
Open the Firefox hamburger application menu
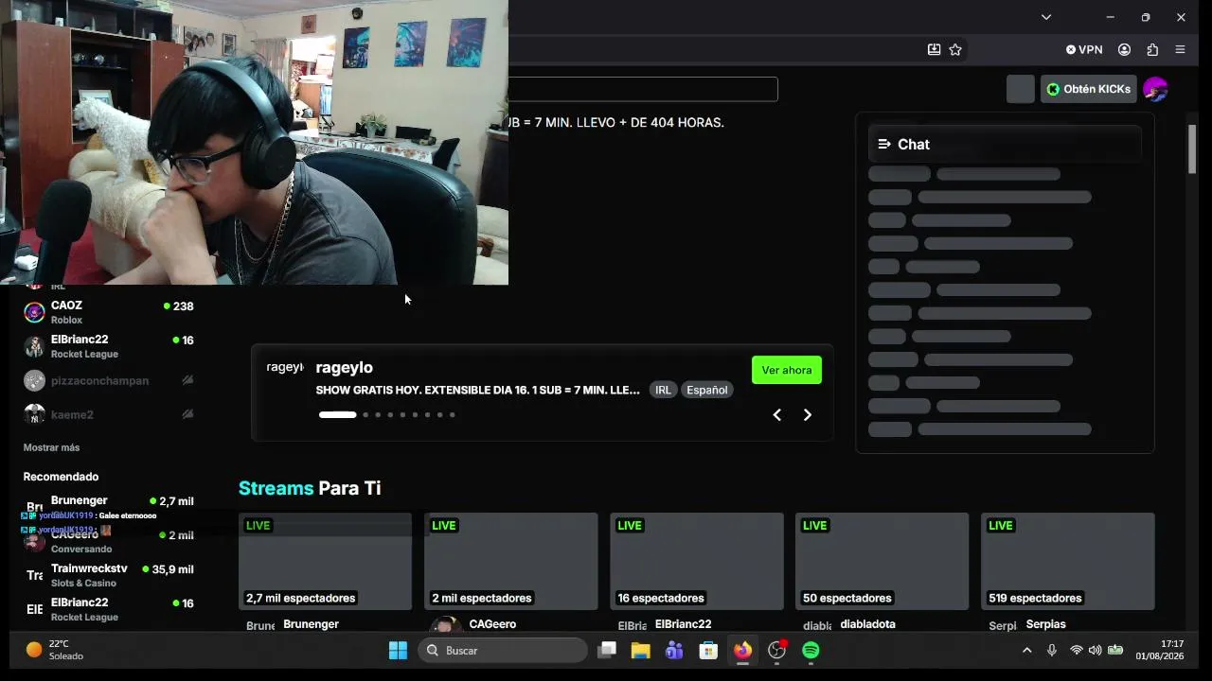[x=1180, y=49]
